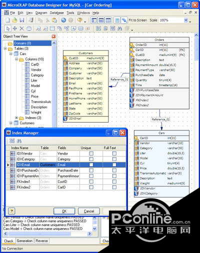The image size is (200, 253).
Task: Toggle Full-Text checkbox for IDXPurchaseDate row
Action: [x=114, y=170]
